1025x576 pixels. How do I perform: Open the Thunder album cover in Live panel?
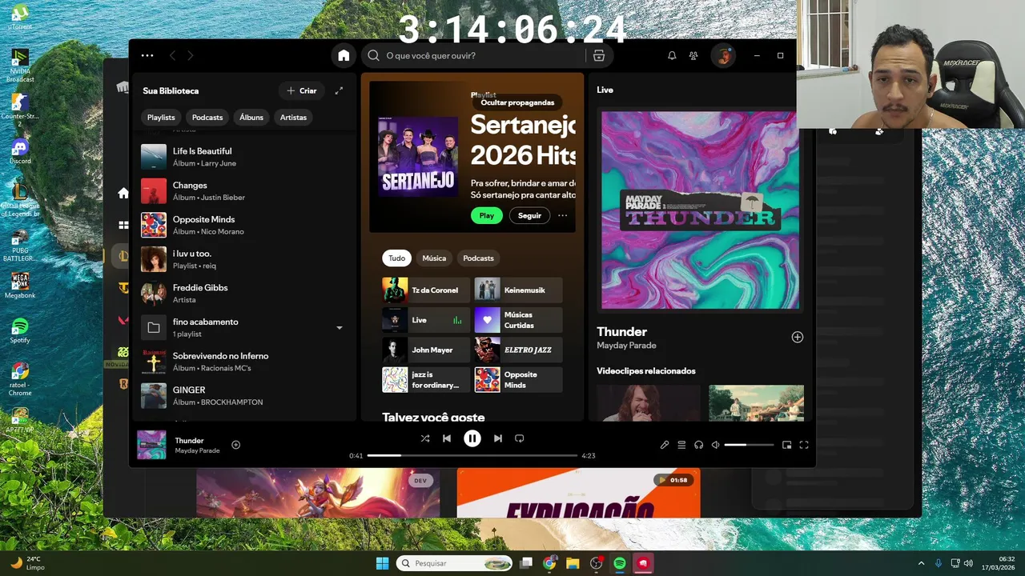tap(700, 210)
